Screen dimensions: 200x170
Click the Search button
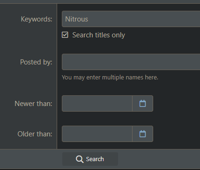pos(90,159)
